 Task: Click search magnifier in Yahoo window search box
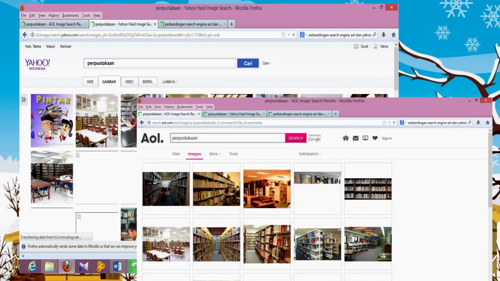pyautogui.click(x=374, y=35)
